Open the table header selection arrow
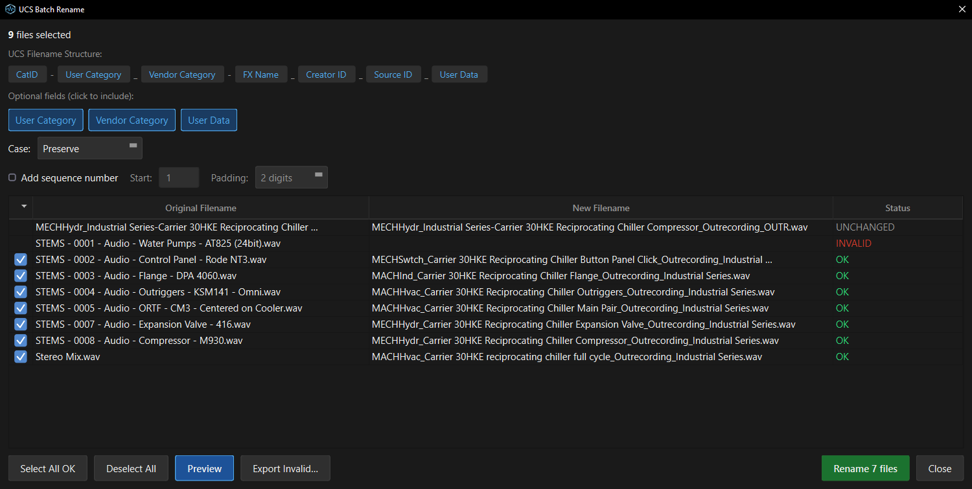The height and width of the screenshot is (489, 972). [24, 207]
